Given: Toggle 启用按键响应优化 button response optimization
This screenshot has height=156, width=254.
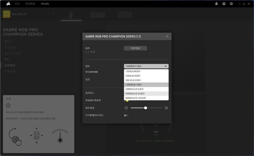Looking at the screenshot, I should pyautogui.click(x=126, y=115).
